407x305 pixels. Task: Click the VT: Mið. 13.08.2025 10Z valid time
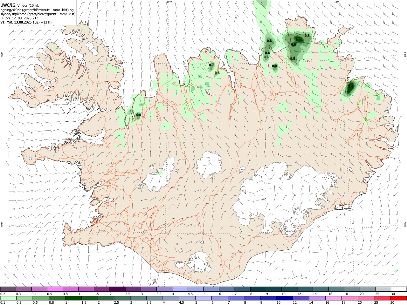click(20, 22)
